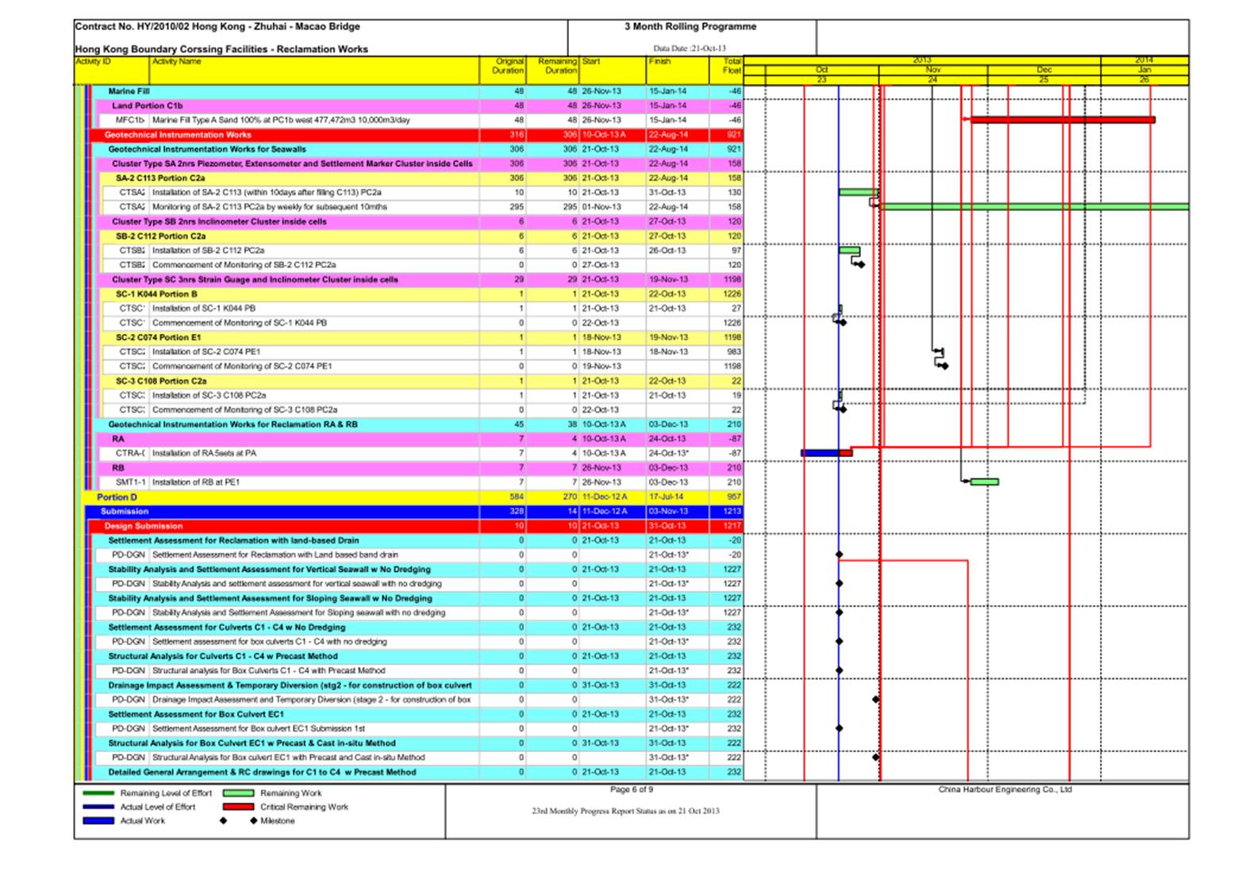Select the "SC-1 K044 Portion B" row

[x=422, y=294]
